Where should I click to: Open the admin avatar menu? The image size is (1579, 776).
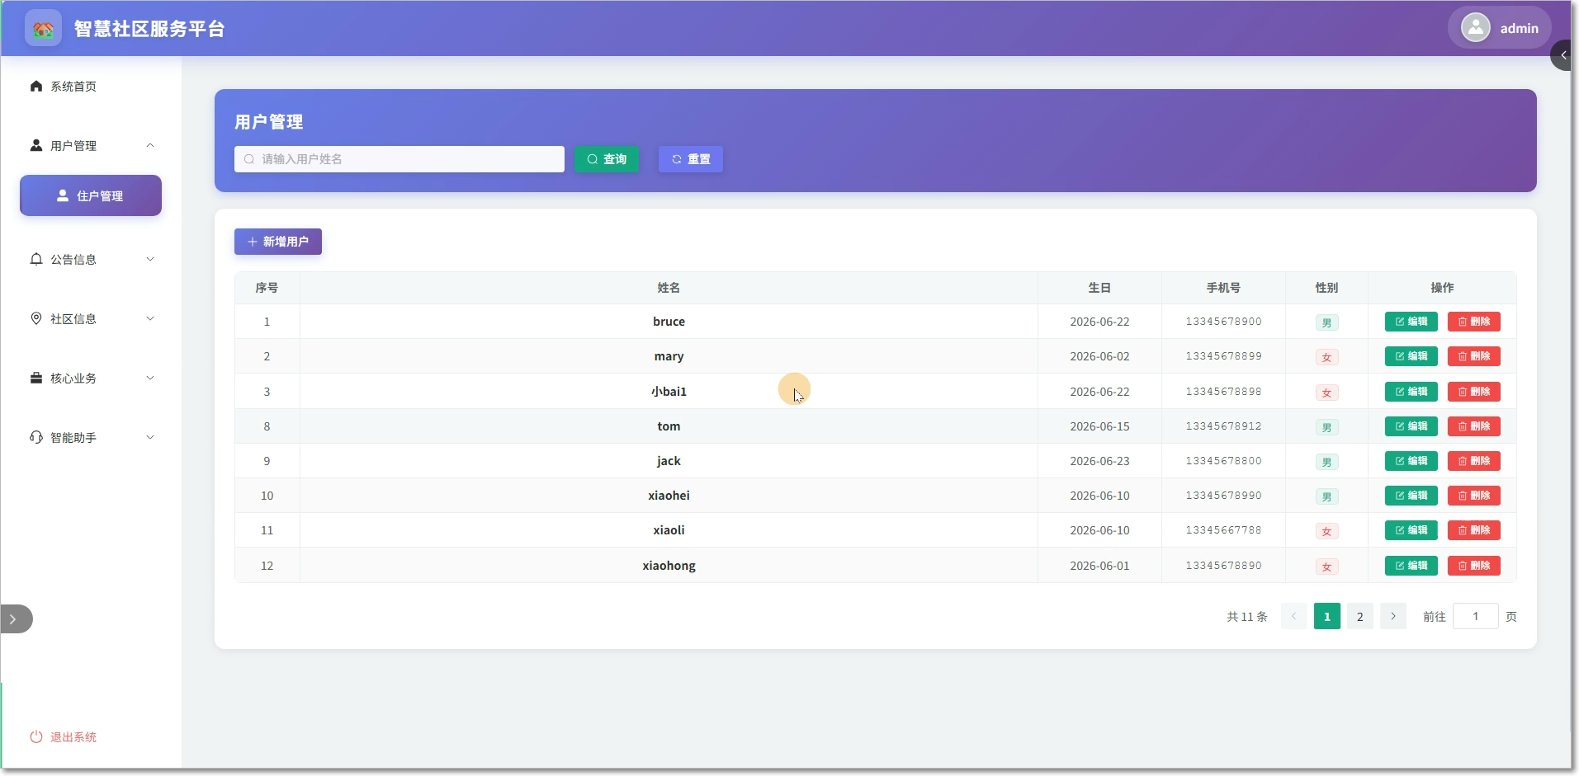(1500, 28)
